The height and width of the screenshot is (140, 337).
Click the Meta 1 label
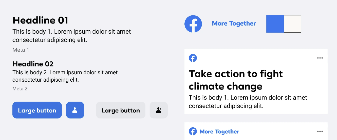[21, 50]
